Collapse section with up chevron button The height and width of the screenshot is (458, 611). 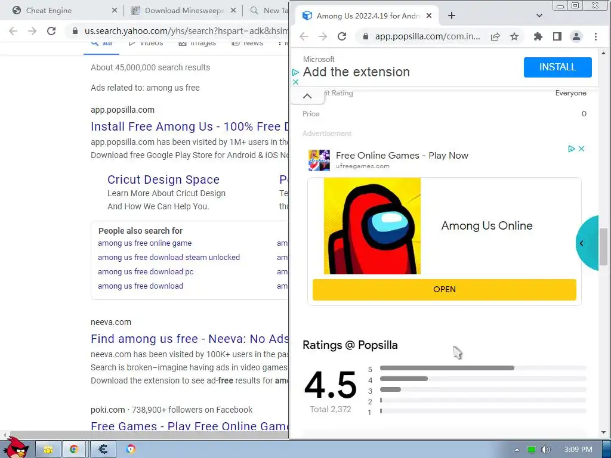click(x=307, y=96)
